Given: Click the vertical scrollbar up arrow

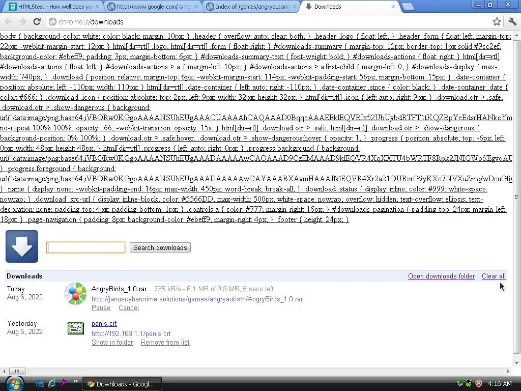Looking at the screenshot, I should pos(517,35).
